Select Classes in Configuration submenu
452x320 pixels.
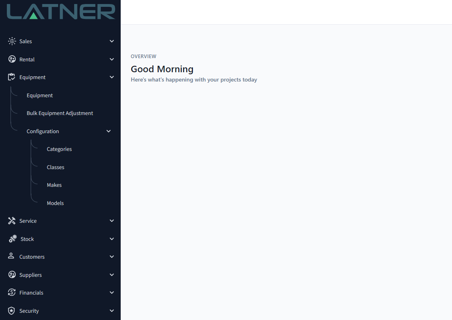pos(55,167)
